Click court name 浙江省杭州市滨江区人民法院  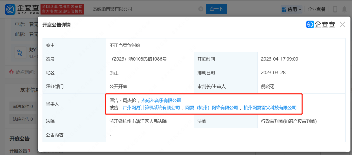138,121
